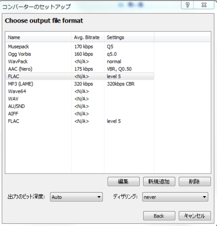
Task: Open the dithering never dropdown
Action: click(x=175, y=197)
